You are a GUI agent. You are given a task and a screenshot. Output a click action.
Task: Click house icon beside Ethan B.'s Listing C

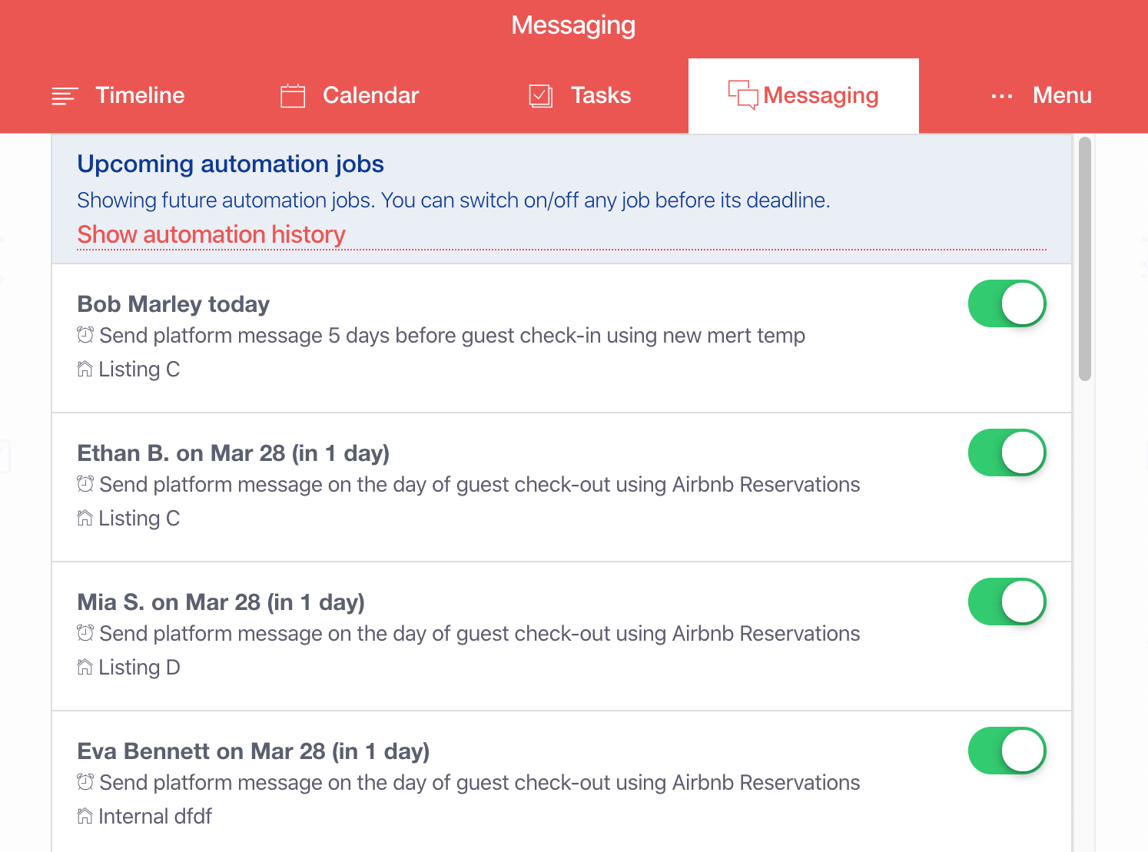pyautogui.click(x=85, y=518)
